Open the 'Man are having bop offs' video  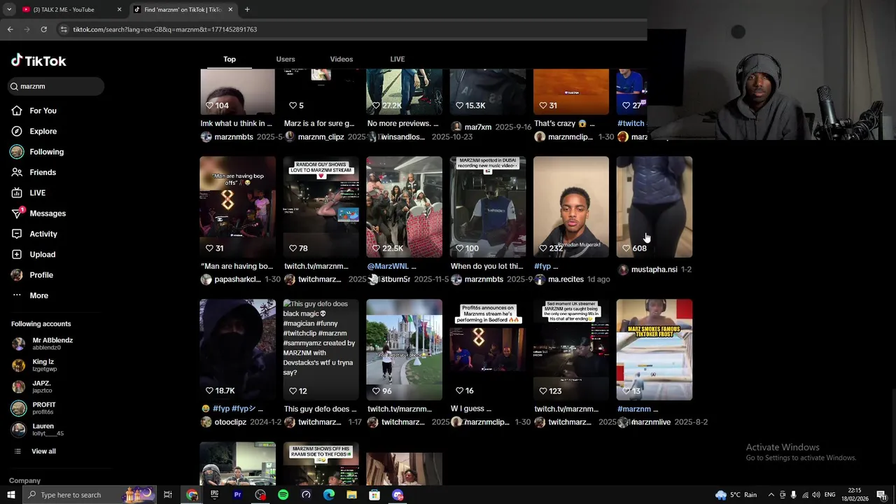click(x=237, y=206)
